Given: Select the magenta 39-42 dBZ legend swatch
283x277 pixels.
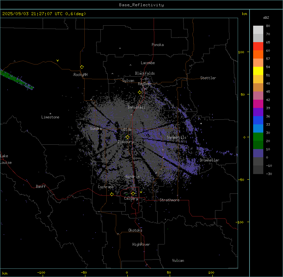Looking at the screenshot, I should [x=258, y=104].
